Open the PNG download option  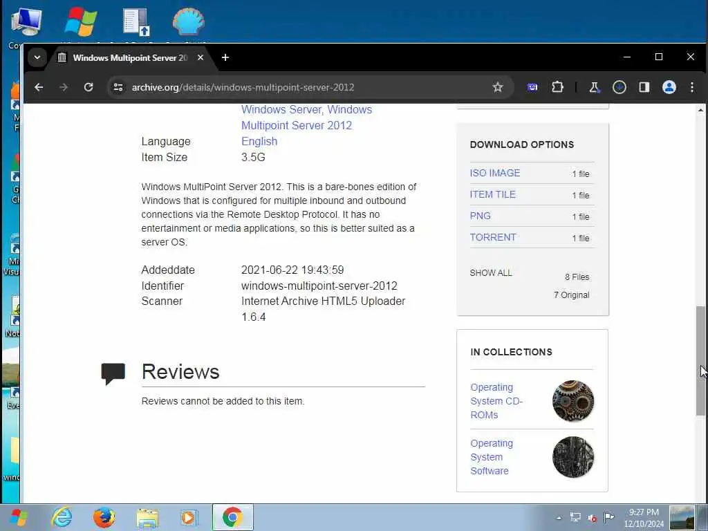point(480,216)
